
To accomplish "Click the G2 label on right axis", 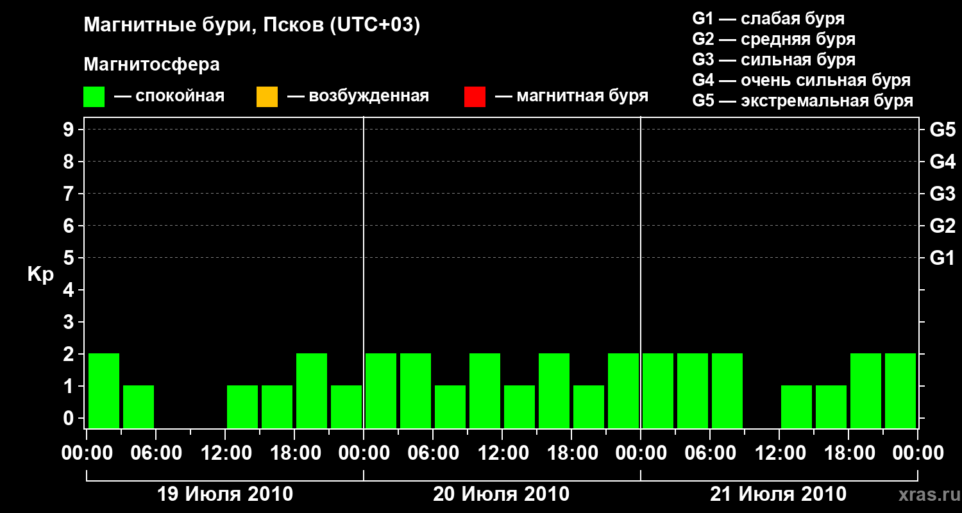I will [943, 226].
